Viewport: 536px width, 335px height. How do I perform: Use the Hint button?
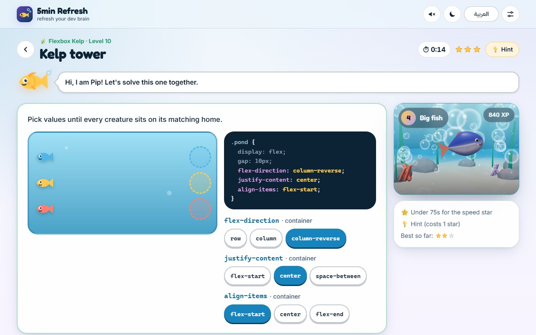(502, 49)
